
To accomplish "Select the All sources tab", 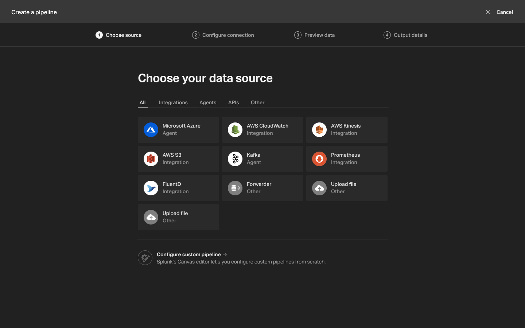I will click(x=143, y=102).
